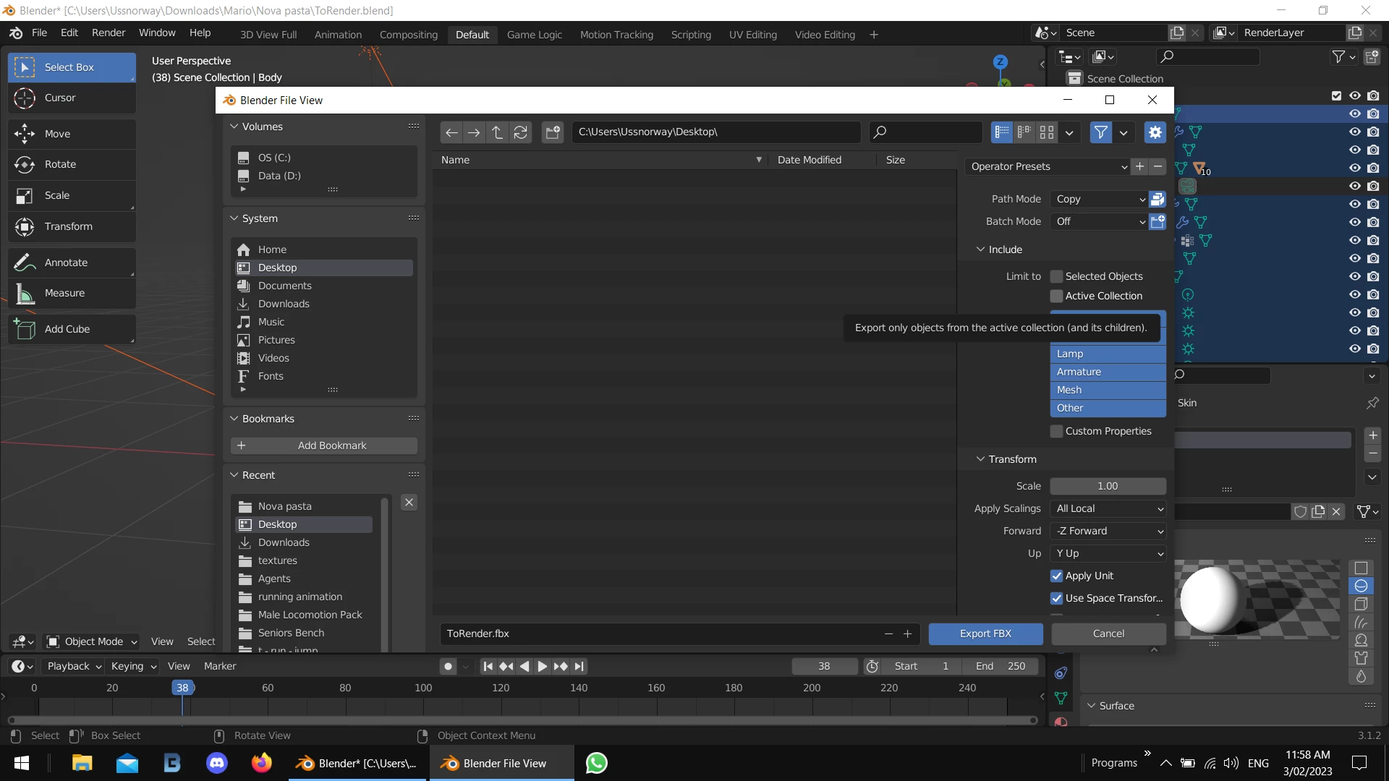Viewport: 1389px width, 781px height.
Task: Switch to the UV Editing workspace tab
Action: (752, 35)
